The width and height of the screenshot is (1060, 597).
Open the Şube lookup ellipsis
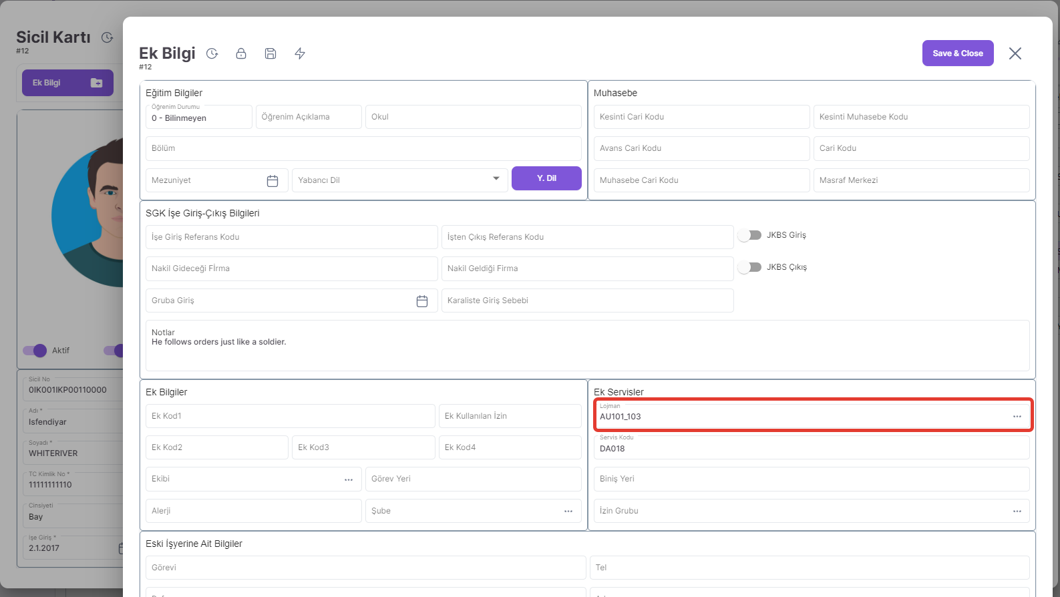click(568, 512)
